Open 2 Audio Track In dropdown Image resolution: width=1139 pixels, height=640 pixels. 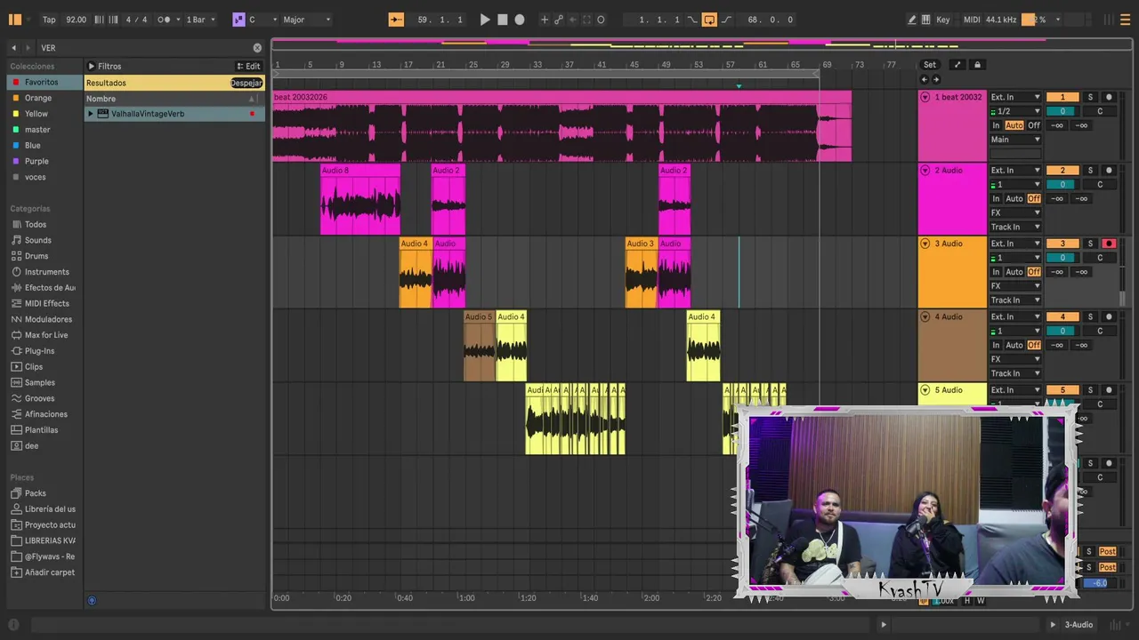(x=1015, y=227)
